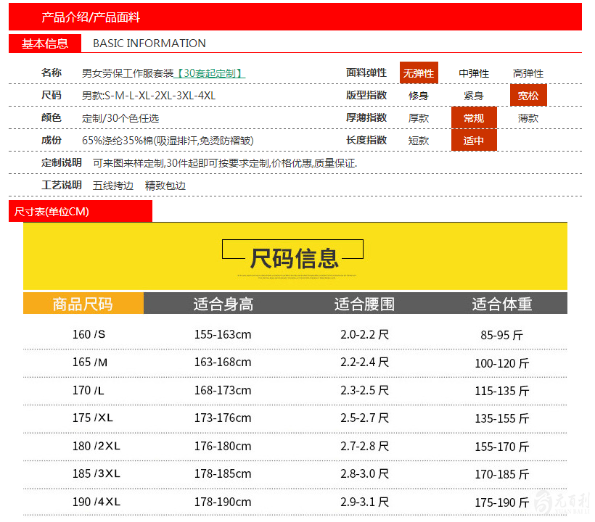Image resolution: width=595 pixels, height=522 pixels.
Task: Click the 2.7-2.8 尺 waist cell
Action: [364, 446]
